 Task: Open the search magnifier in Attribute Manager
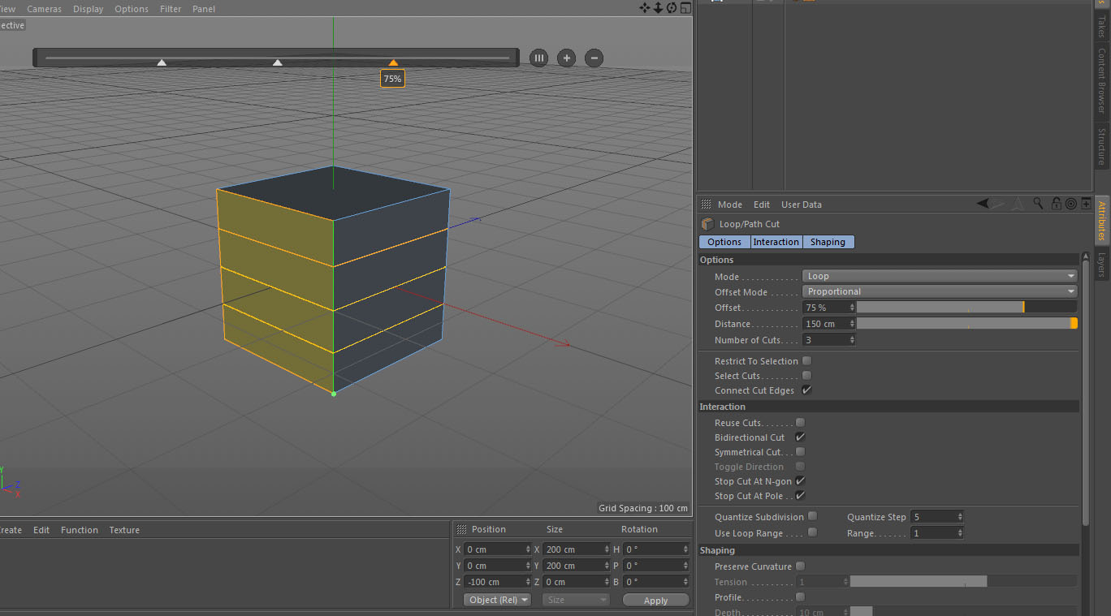pyautogui.click(x=1038, y=205)
